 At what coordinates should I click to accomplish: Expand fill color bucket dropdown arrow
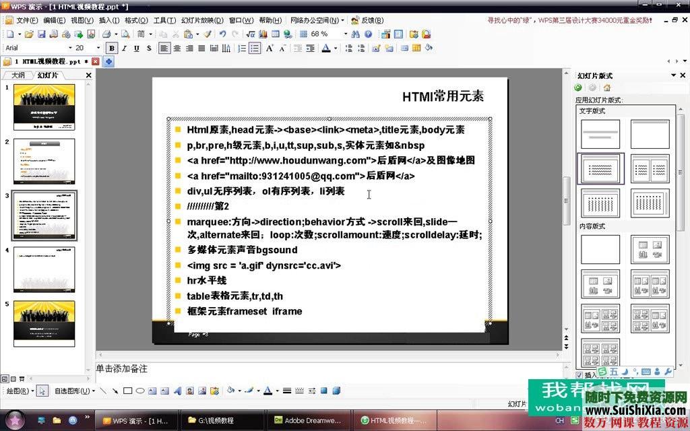click(239, 391)
